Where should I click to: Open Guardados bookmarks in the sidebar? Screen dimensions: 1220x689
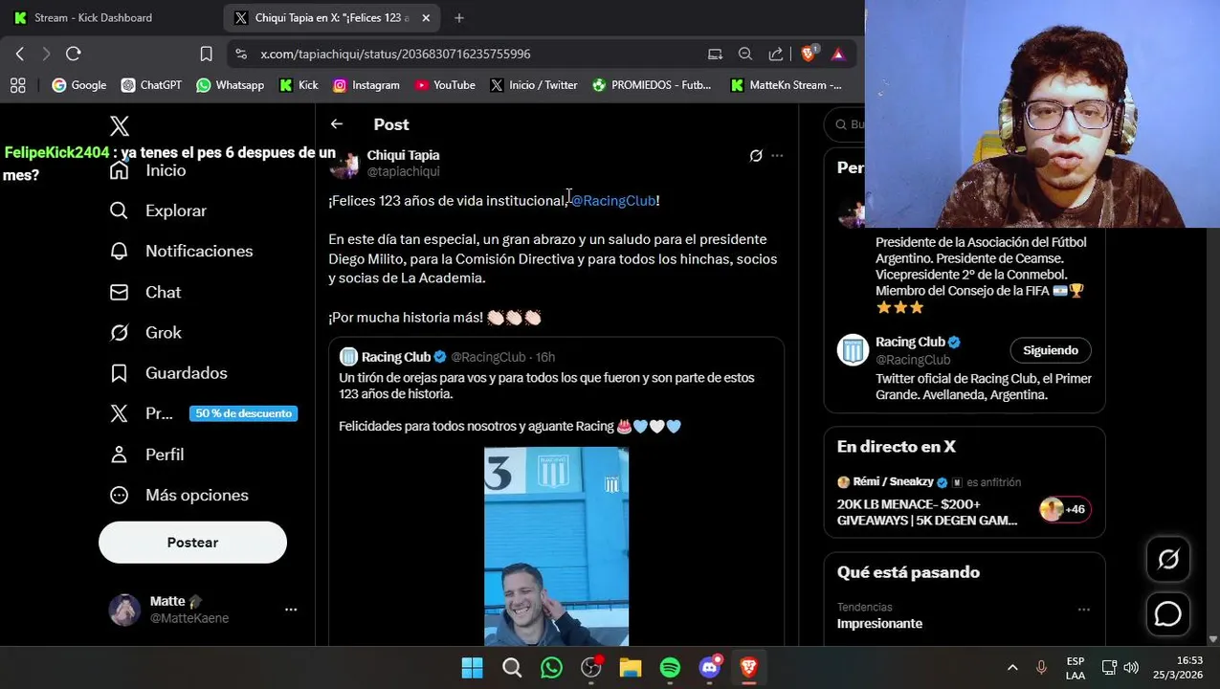pyautogui.click(x=167, y=373)
